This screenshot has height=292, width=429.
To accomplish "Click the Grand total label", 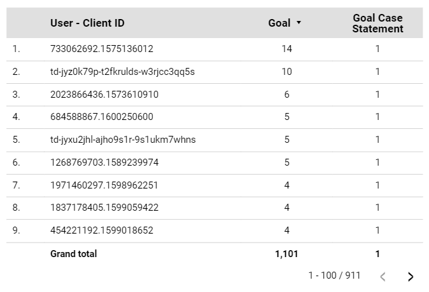I will (x=74, y=254).
